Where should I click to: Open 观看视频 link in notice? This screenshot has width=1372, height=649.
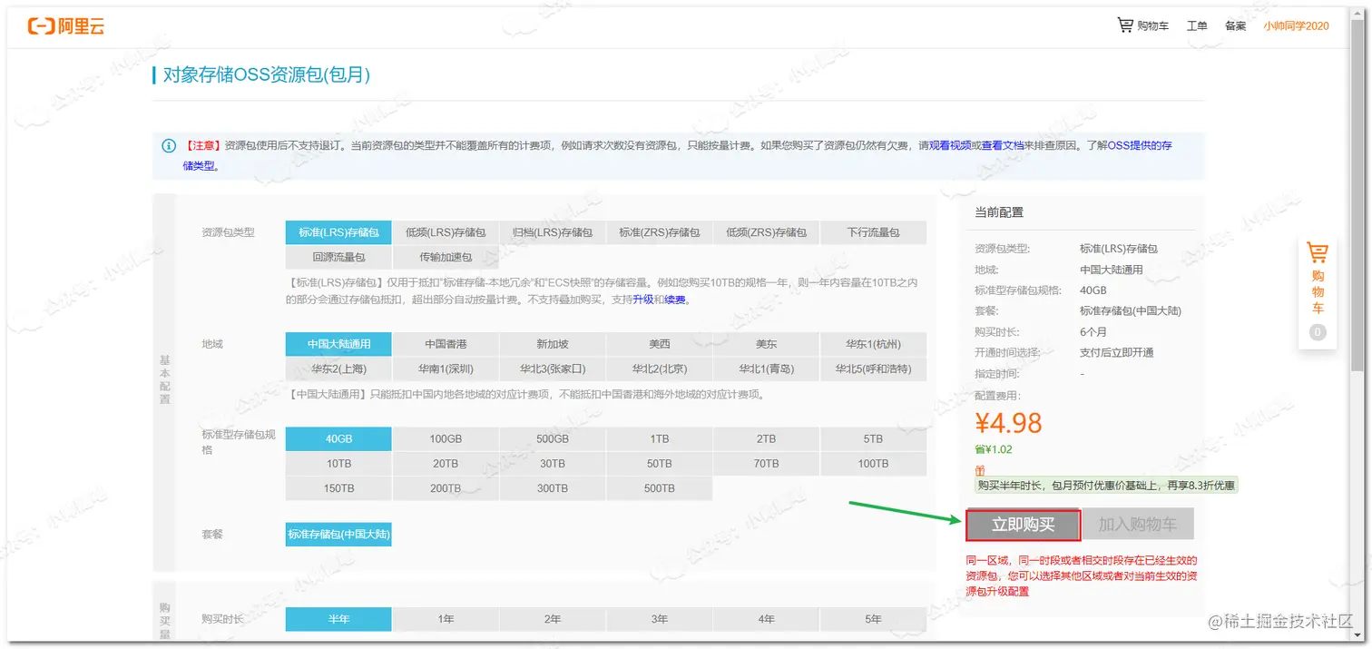pyautogui.click(x=950, y=145)
